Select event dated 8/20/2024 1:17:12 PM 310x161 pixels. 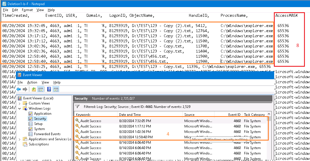point(170,126)
